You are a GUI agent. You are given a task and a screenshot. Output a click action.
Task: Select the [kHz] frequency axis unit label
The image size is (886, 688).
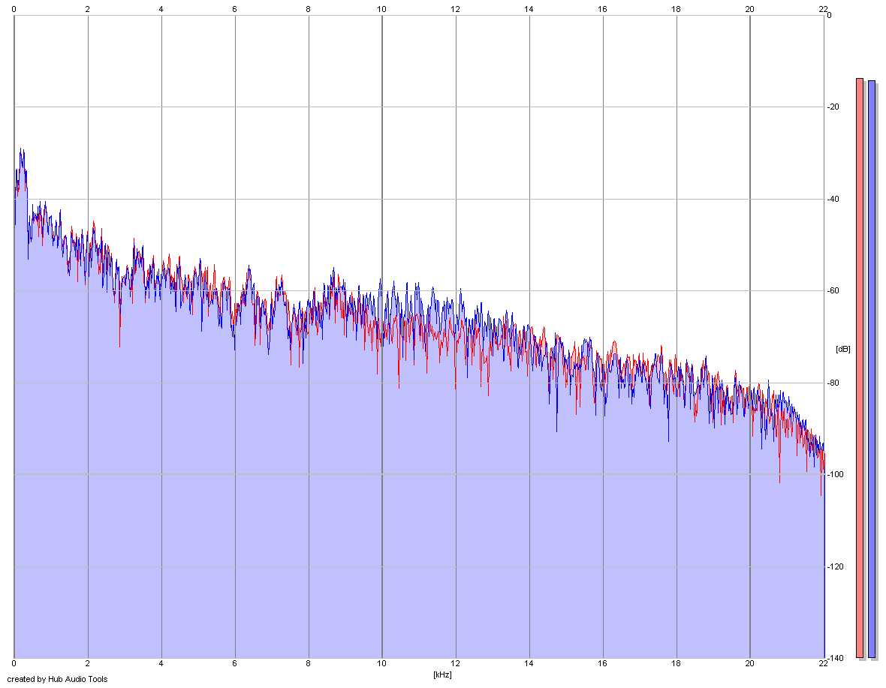pos(442,674)
